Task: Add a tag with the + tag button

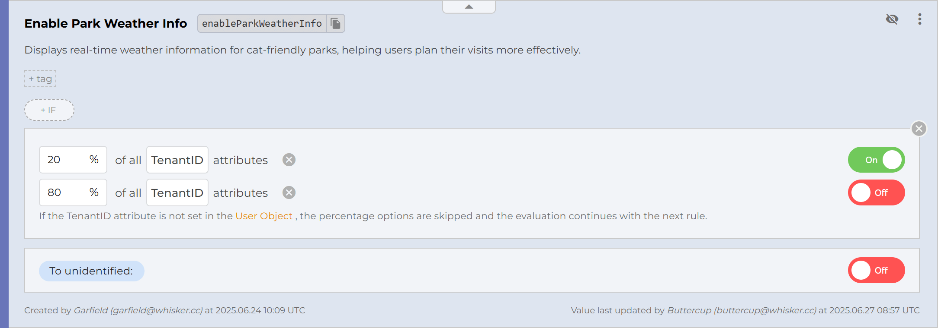Action: [40, 78]
